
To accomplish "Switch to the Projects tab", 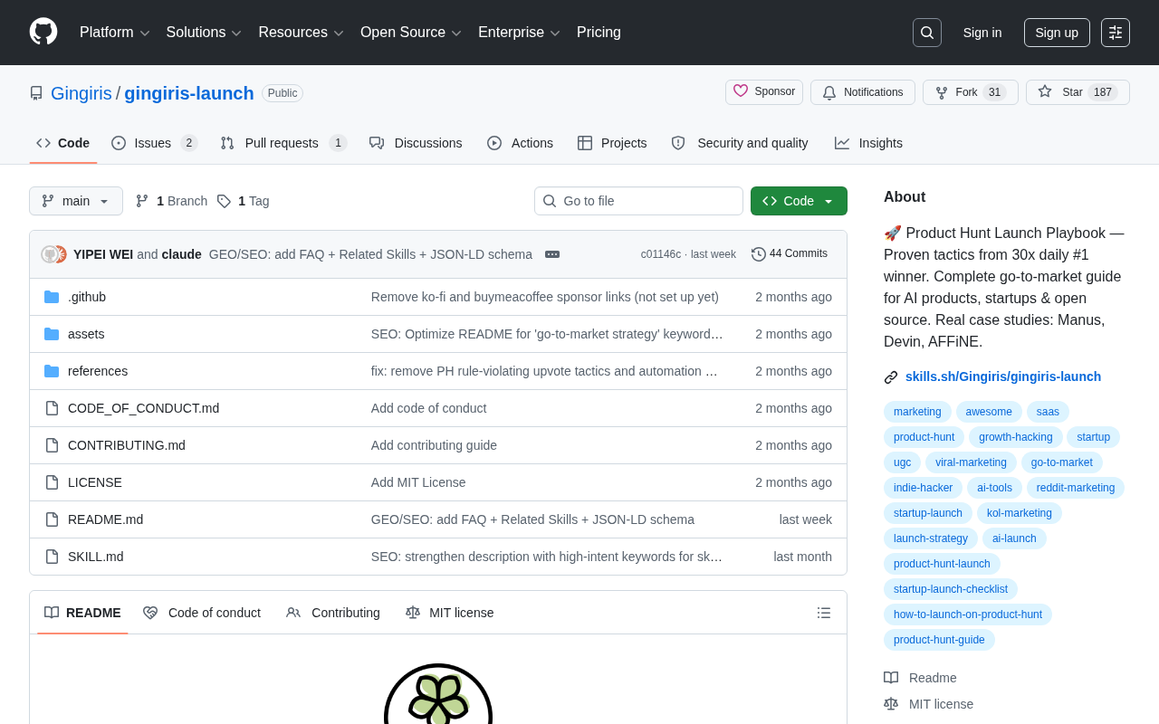I will point(612,143).
